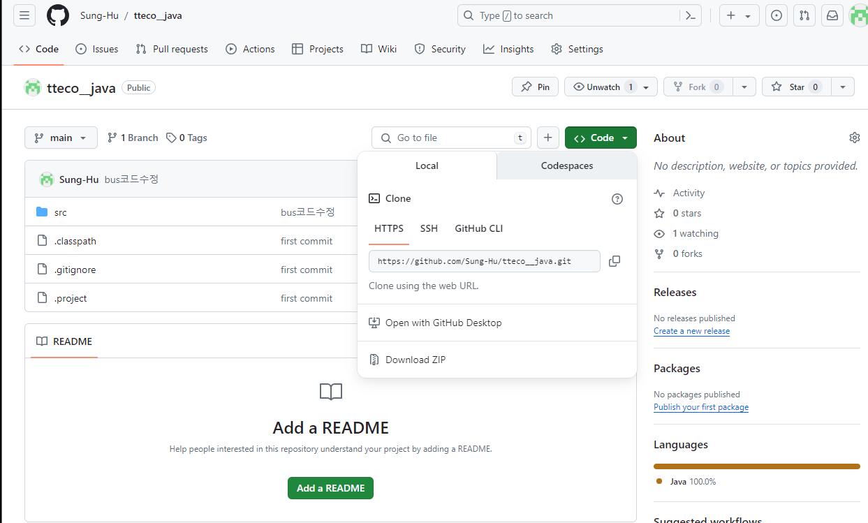Expand the Create new dropdown caret
This screenshot has height=523, width=868.
click(x=748, y=15)
